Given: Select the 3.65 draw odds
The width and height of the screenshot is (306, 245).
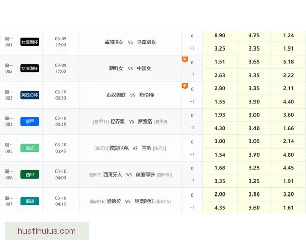Looking at the screenshot, I should click(254, 62).
